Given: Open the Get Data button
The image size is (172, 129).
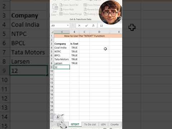Looking at the screenshot, I should click(55, 10).
